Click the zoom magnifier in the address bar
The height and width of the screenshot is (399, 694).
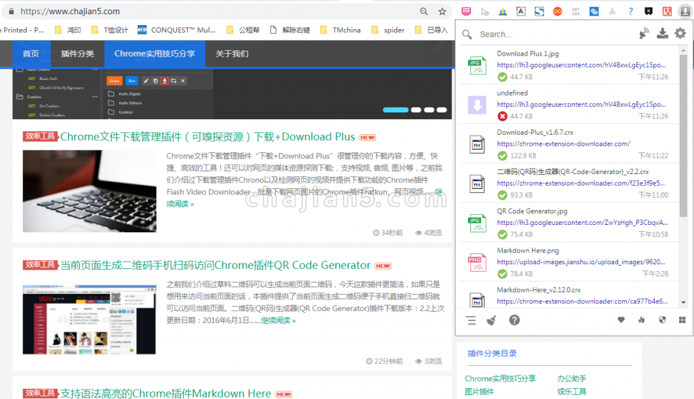coord(424,12)
